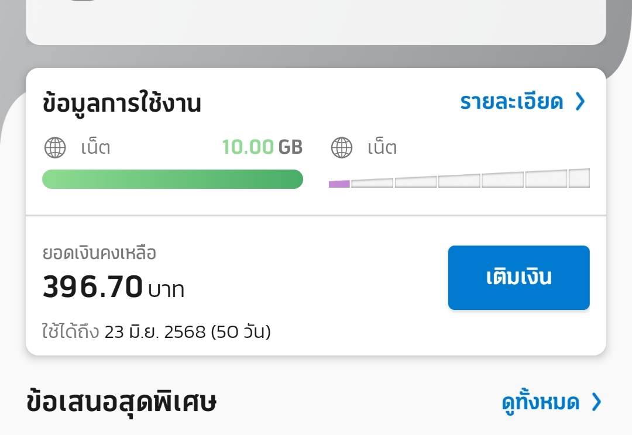Click the green data usage progress bar
This screenshot has height=435, width=632.
click(x=173, y=179)
